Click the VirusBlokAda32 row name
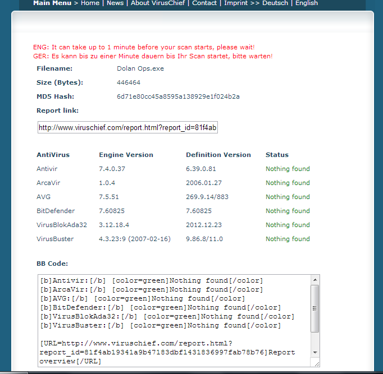The width and height of the screenshot is (383, 374). click(62, 225)
